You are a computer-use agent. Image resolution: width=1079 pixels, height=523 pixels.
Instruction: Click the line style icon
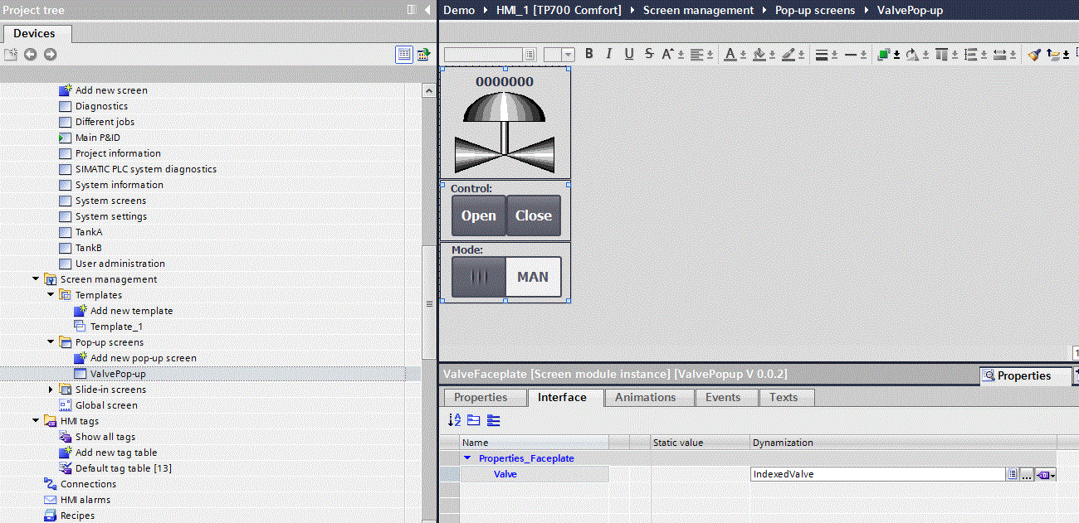coord(851,54)
